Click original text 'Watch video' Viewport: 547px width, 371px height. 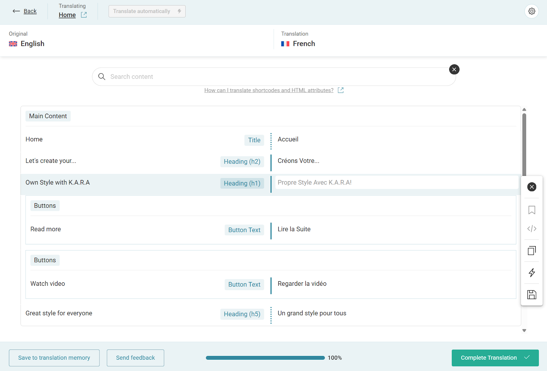48,284
